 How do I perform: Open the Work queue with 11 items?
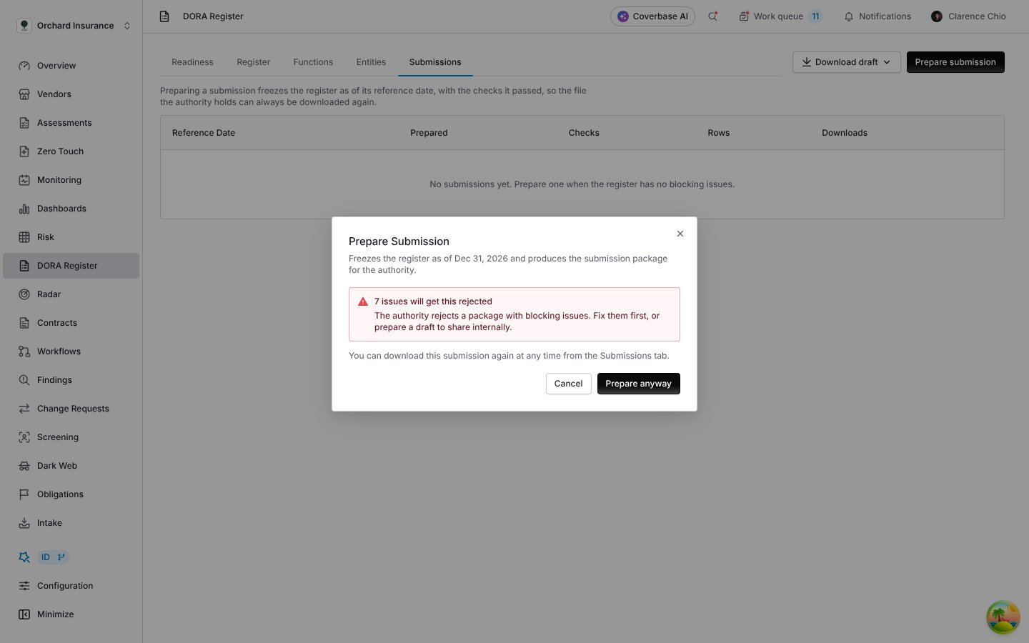point(780,16)
